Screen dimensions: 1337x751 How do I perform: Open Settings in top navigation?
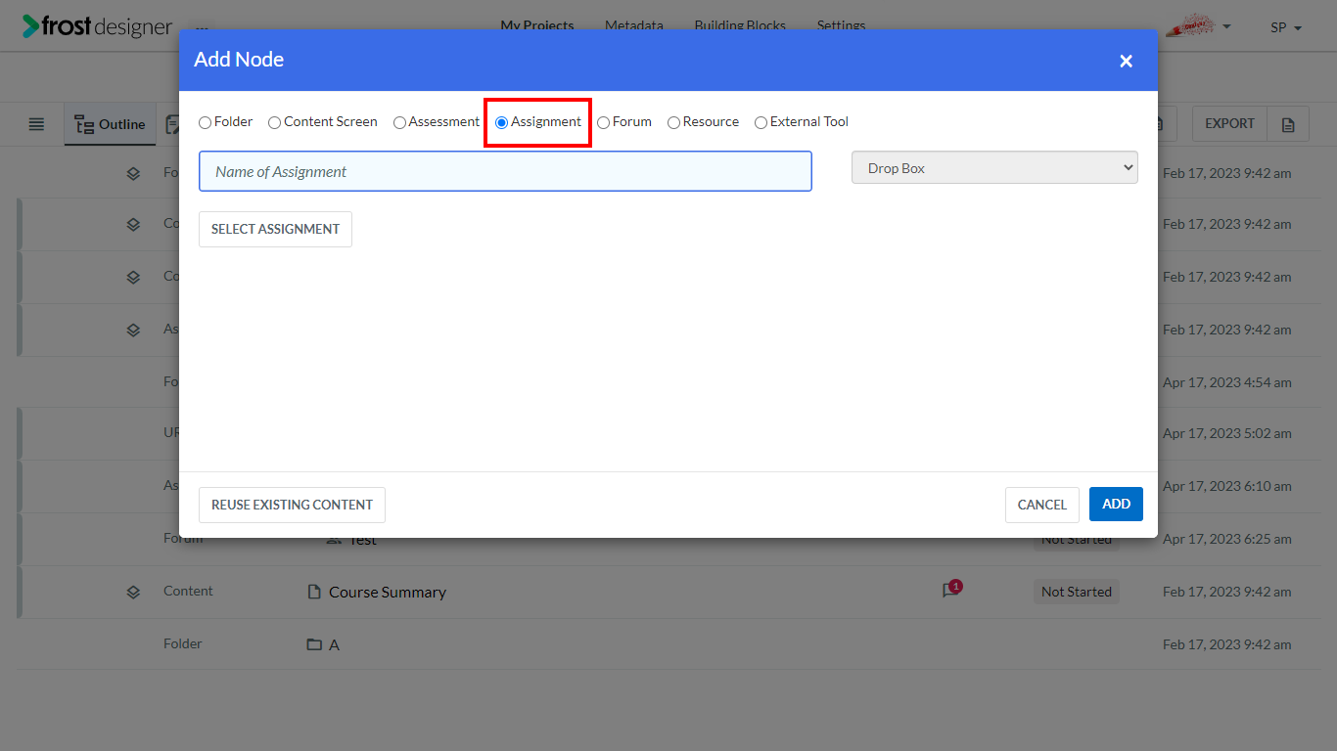(841, 25)
